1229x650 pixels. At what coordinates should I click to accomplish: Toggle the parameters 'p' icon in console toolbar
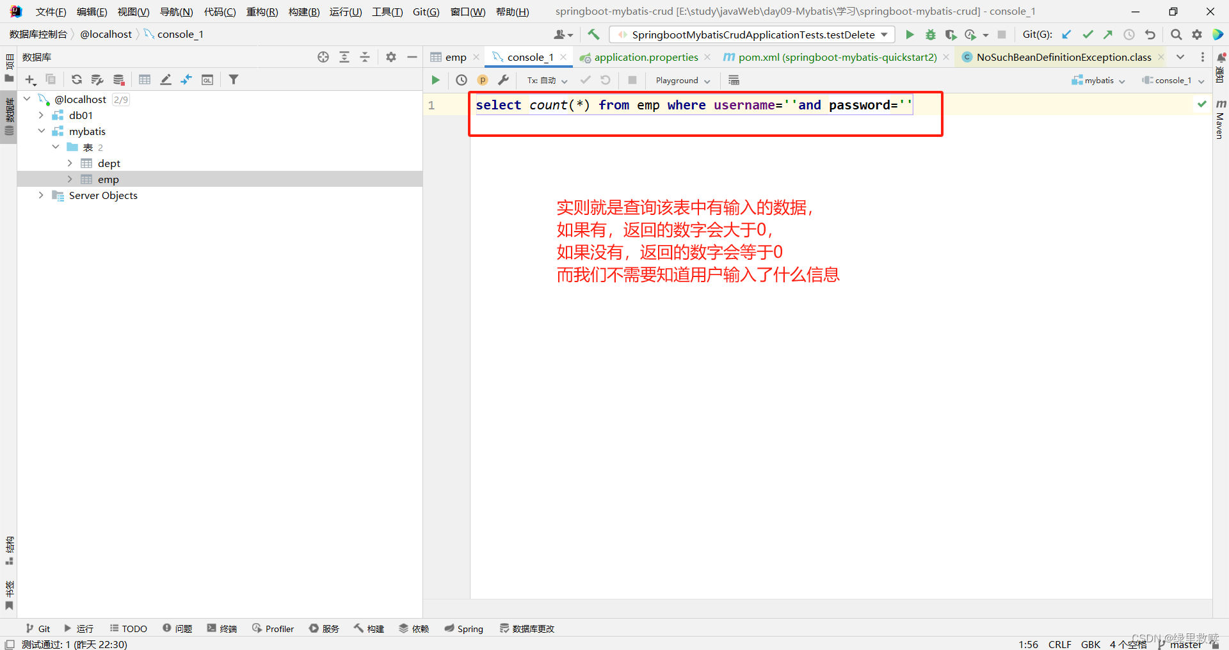(x=483, y=80)
